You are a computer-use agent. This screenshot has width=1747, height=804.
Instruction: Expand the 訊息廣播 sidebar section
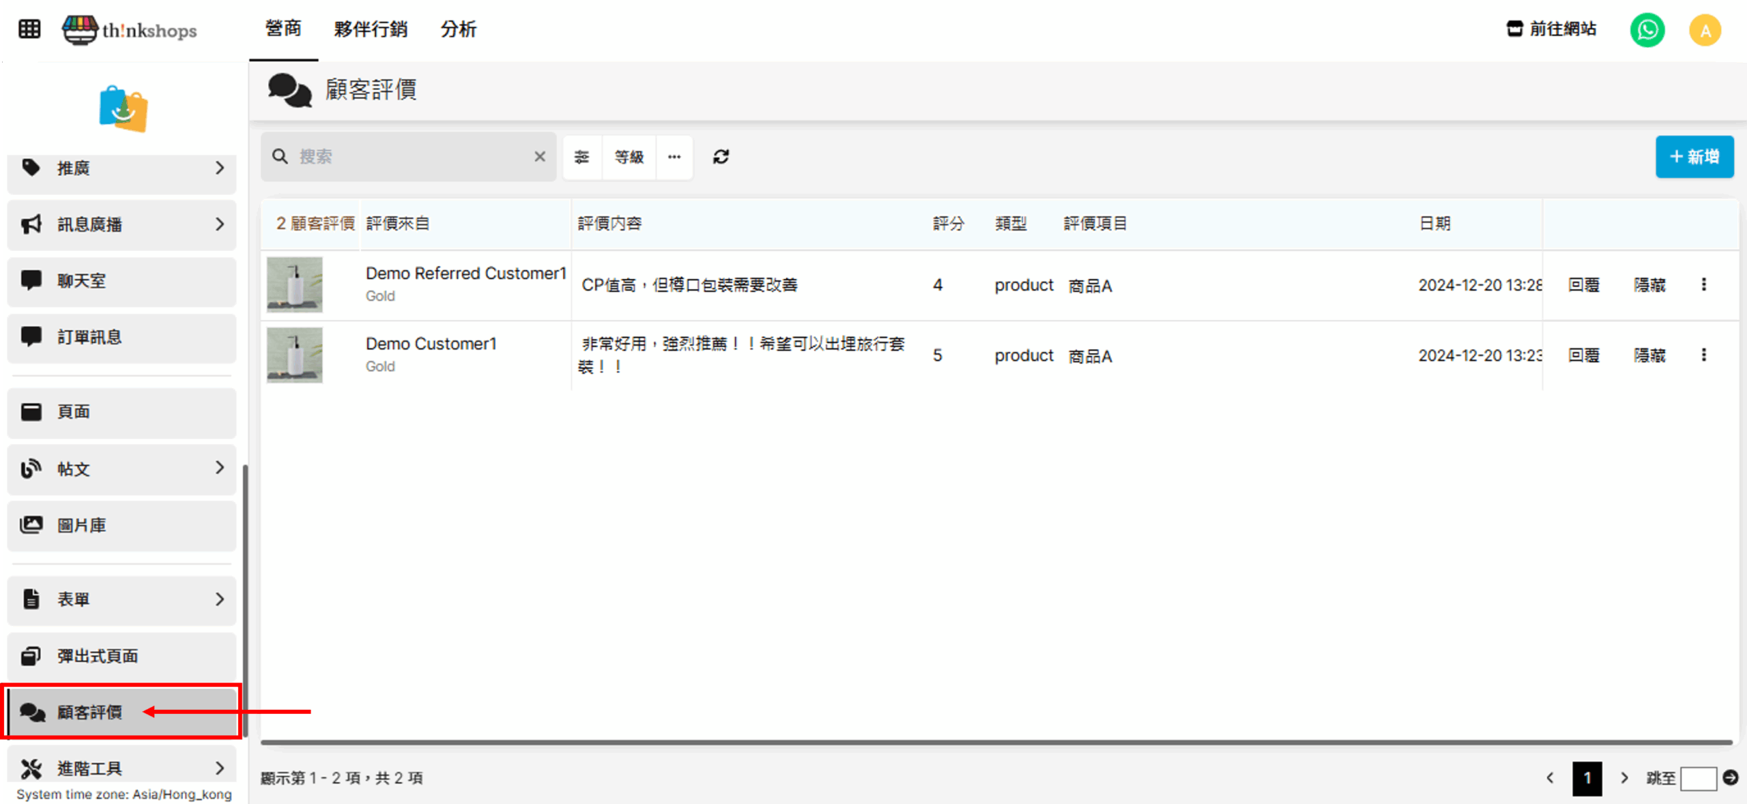point(121,224)
